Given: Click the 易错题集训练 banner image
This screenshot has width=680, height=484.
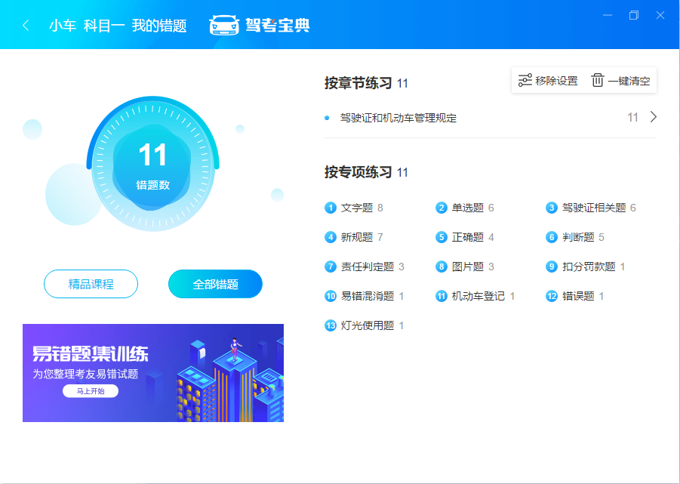Looking at the screenshot, I should [156, 373].
